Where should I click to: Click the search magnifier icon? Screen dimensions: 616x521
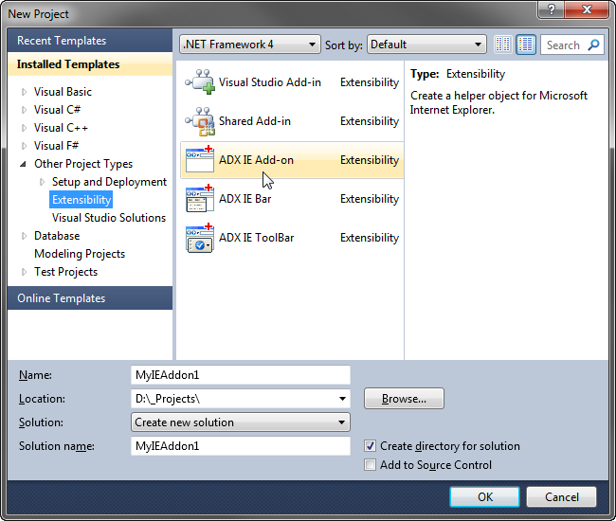(x=593, y=45)
